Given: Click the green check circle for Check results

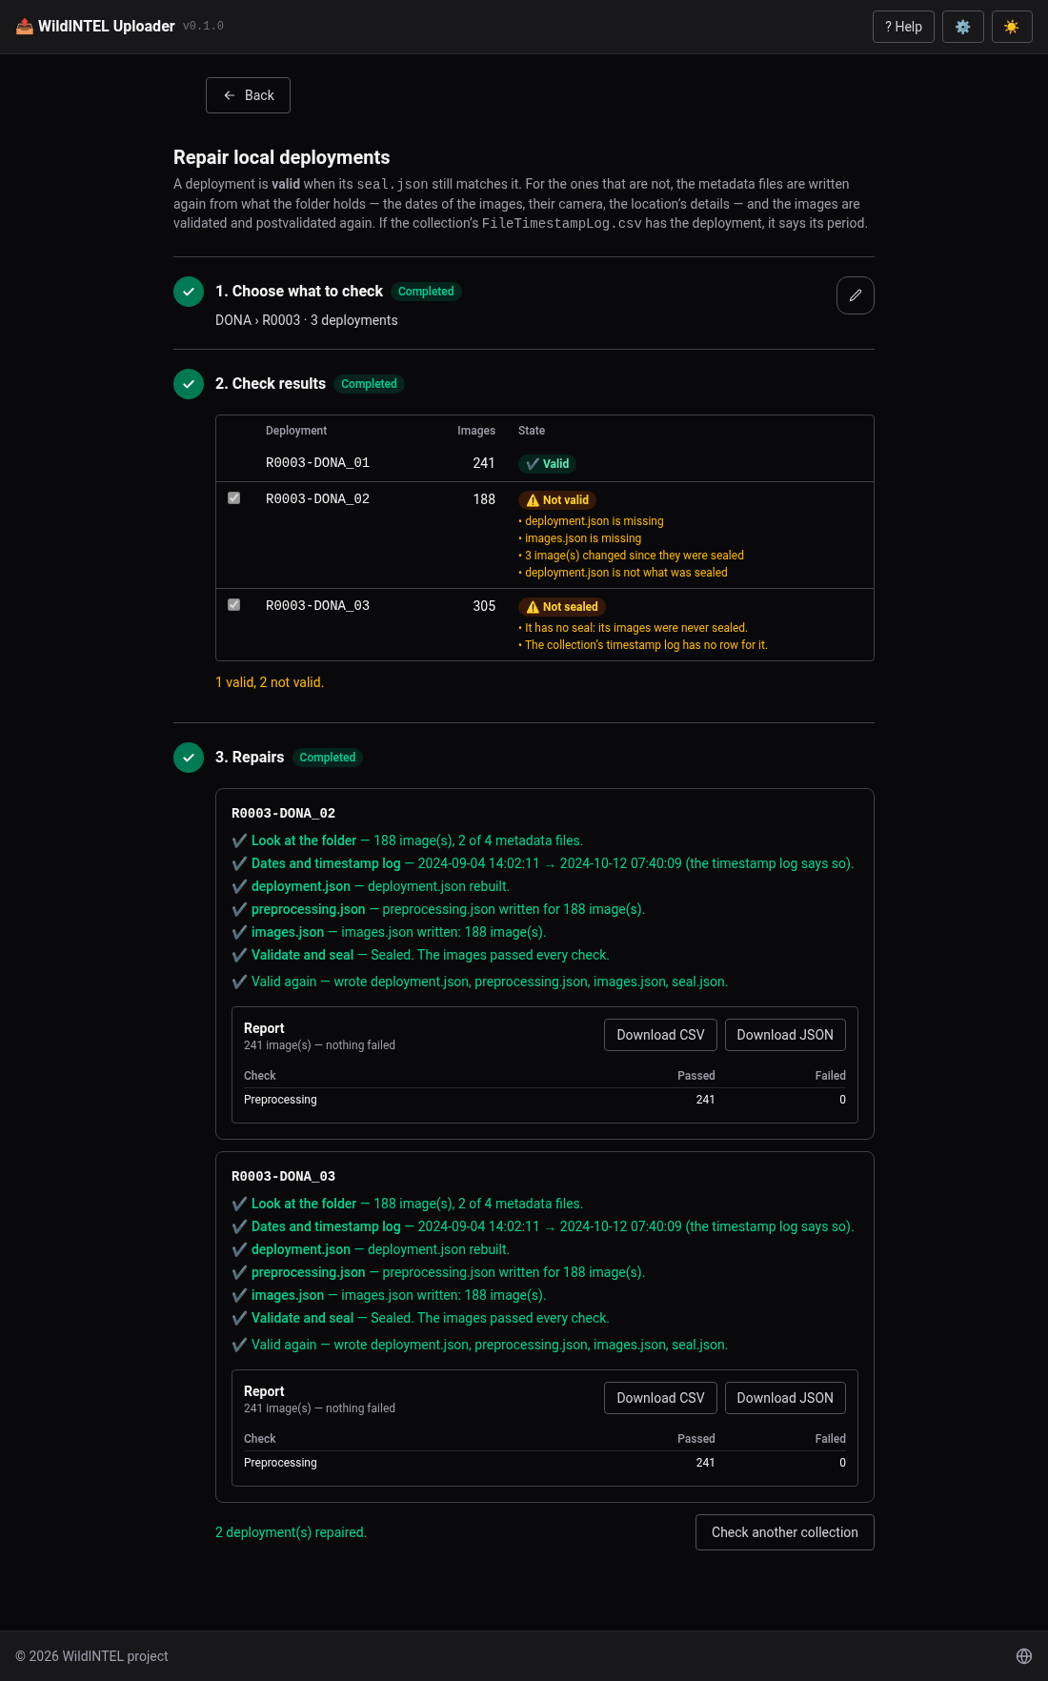Looking at the screenshot, I should (x=189, y=384).
